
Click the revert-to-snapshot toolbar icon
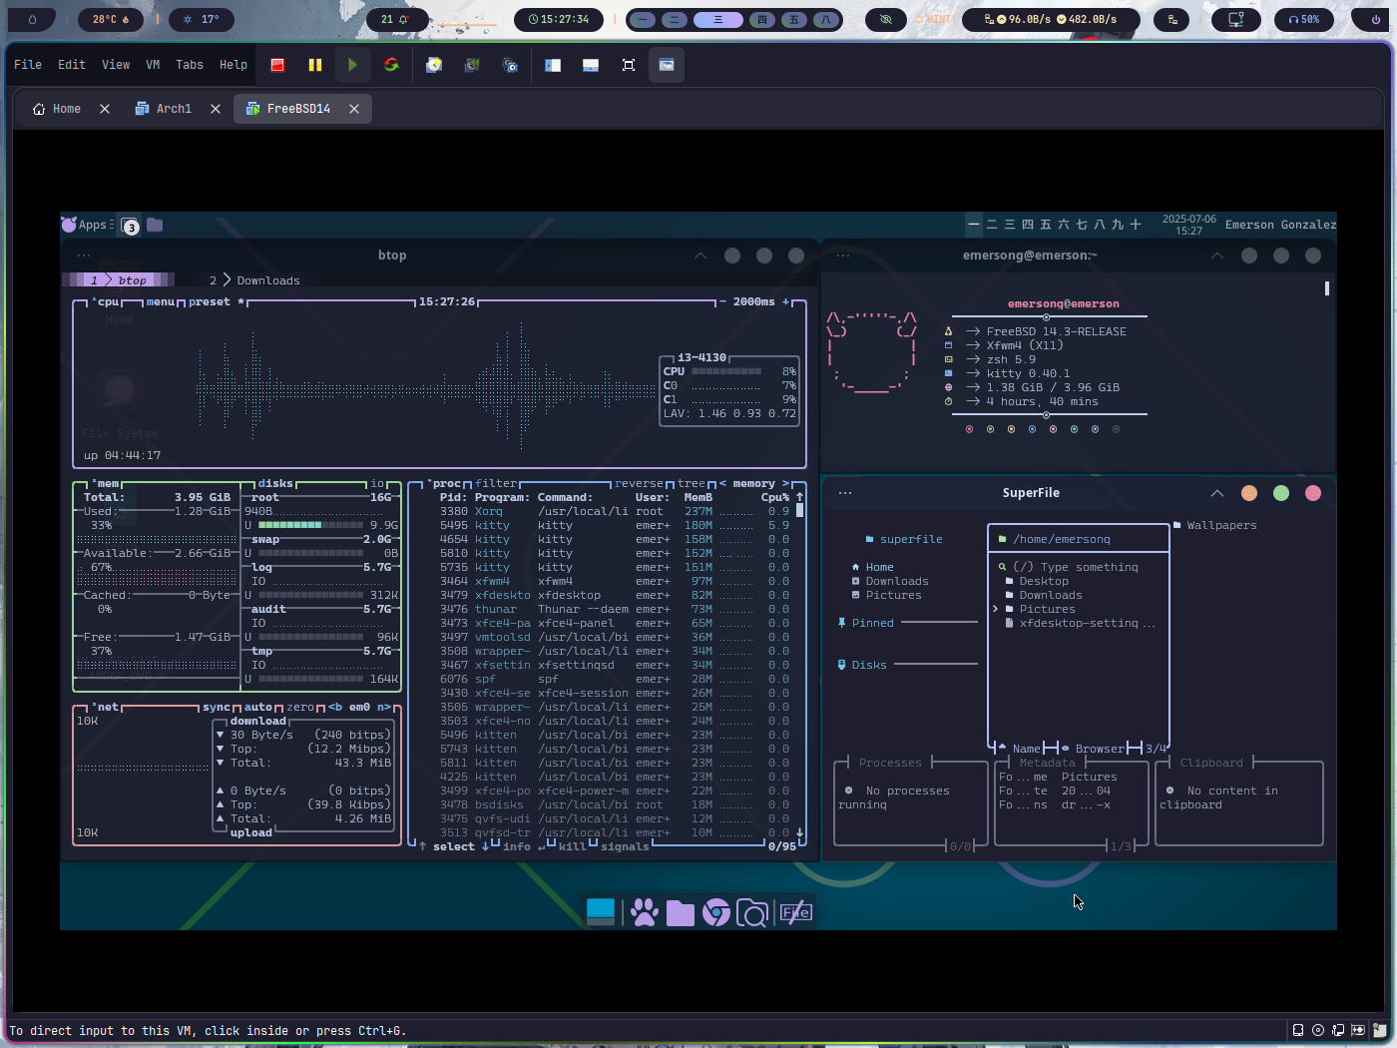click(472, 65)
